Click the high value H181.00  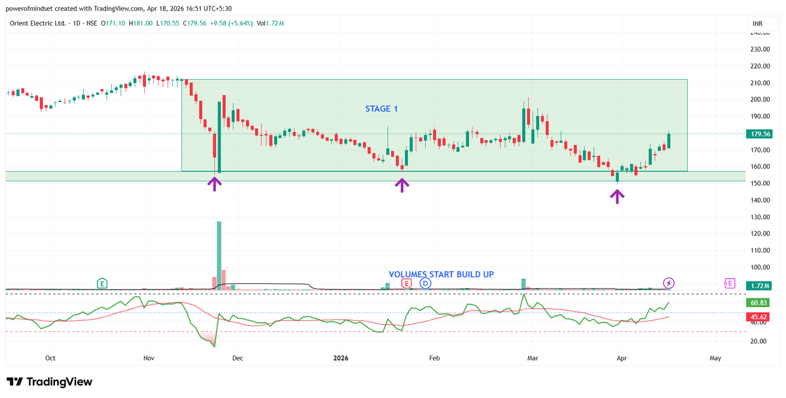(x=142, y=24)
